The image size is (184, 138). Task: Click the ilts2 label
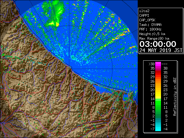click(x=144, y=11)
